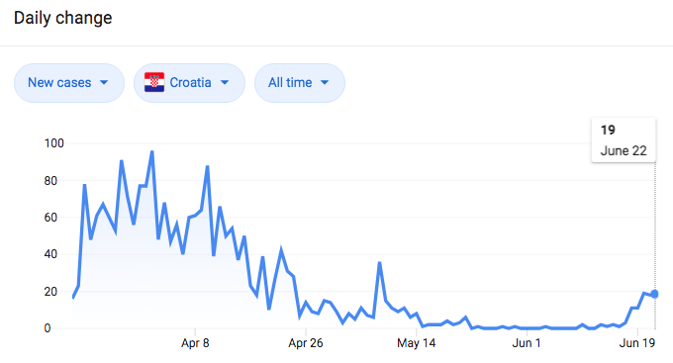Open the New cases dropdown
The image size is (673, 363).
69,83
